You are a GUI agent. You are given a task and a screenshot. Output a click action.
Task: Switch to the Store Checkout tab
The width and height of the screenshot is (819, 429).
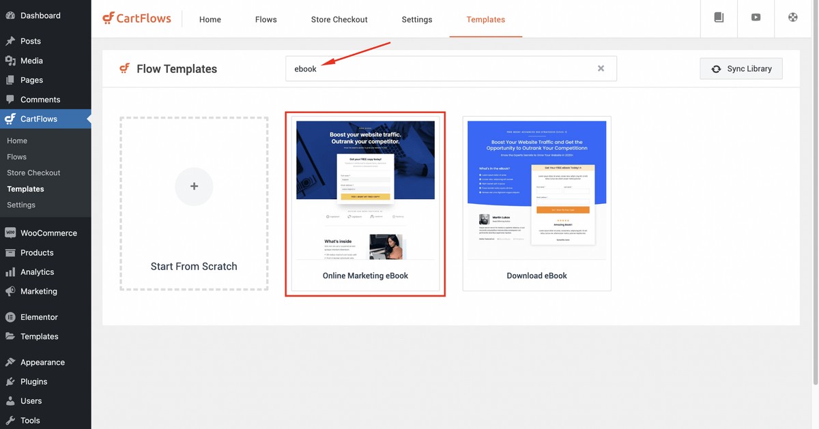[339, 19]
